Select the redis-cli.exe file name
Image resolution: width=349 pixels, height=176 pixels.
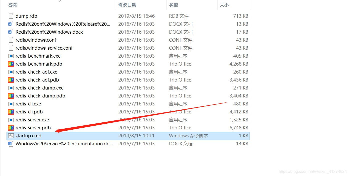[28, 104]
